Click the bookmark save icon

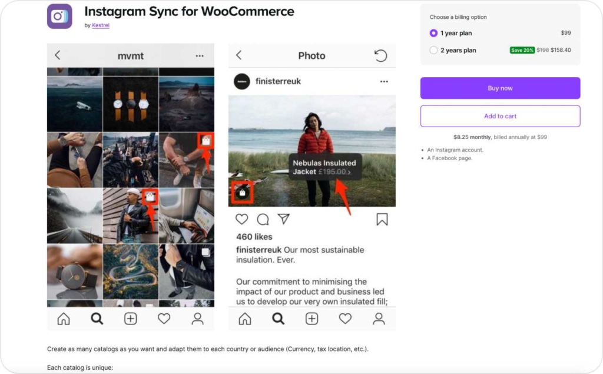pos(382,219)
